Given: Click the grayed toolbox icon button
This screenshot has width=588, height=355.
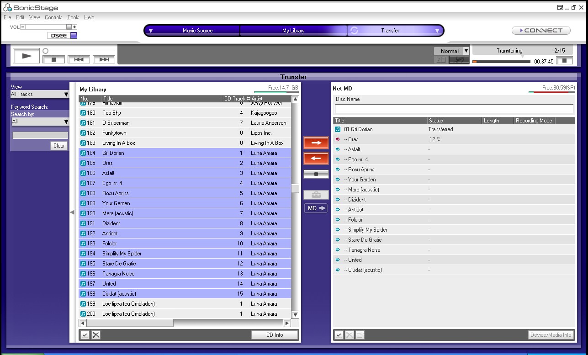Looking at the screenshot, I should 316,195.
